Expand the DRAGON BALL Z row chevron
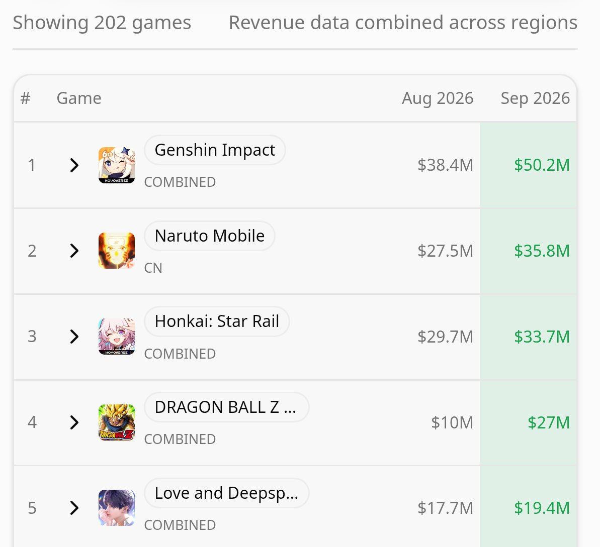Screen dimensions: 600x547 74,422
